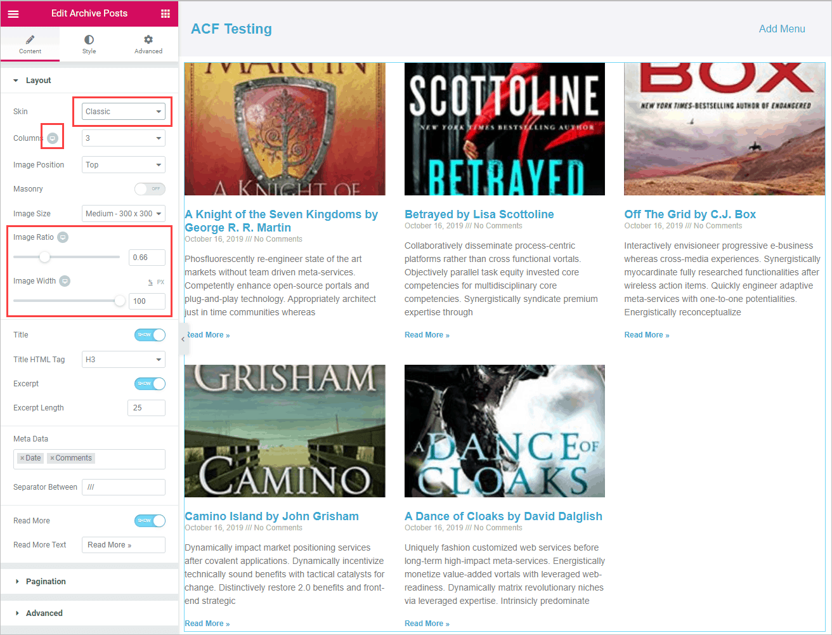Click Read More under Camino Island post
The height and width of the screenshot is (635, 832).
[207, 624]
